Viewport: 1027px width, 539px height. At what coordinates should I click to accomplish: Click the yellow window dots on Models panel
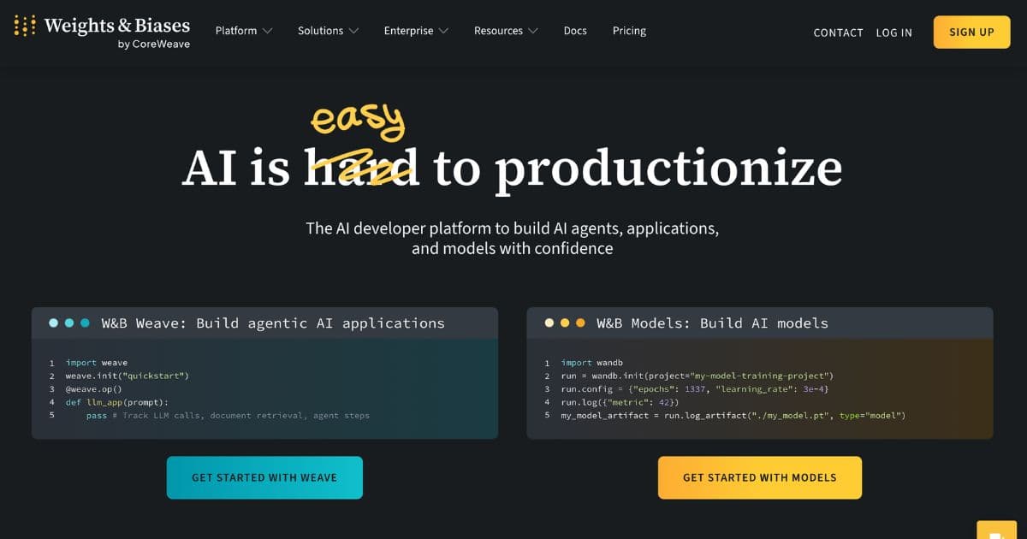tap(565, 323)
